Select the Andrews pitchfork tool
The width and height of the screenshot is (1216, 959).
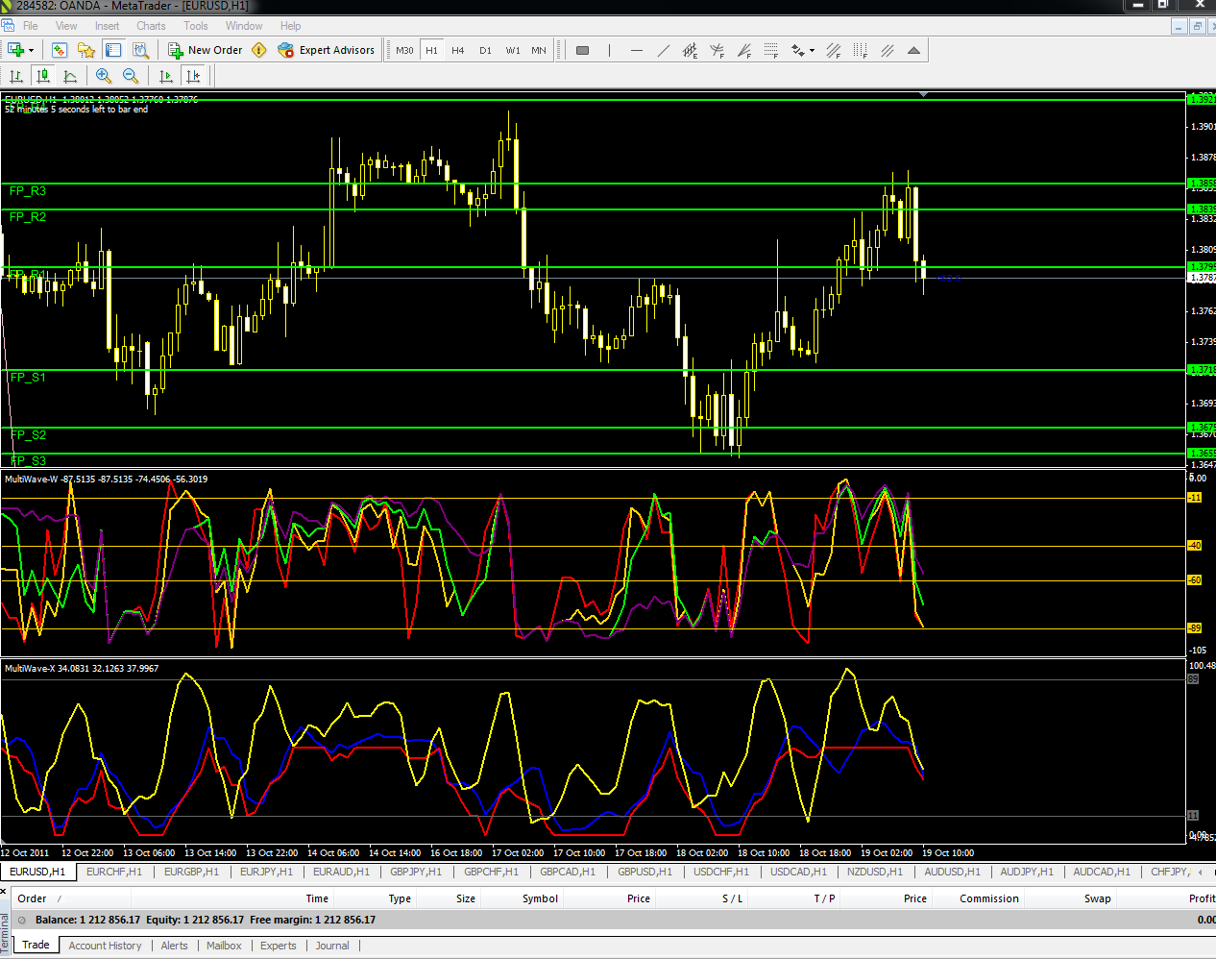[717, 50]
